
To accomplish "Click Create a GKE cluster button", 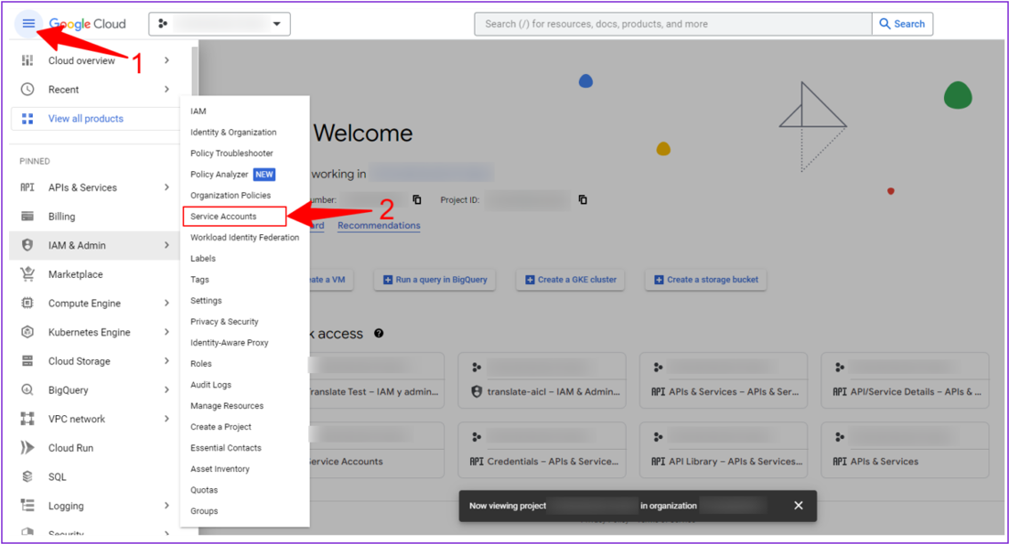I will (x=570, y=280).
